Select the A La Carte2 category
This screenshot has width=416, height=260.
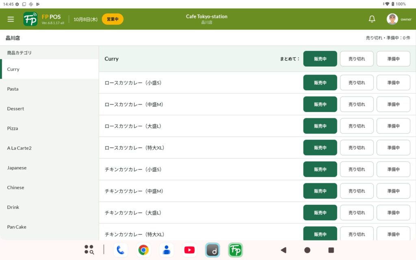tap(49, 148)
